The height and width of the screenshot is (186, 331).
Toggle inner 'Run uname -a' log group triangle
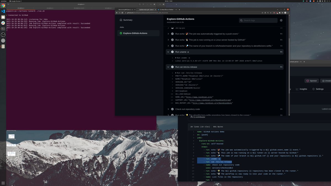pos(176,58)
